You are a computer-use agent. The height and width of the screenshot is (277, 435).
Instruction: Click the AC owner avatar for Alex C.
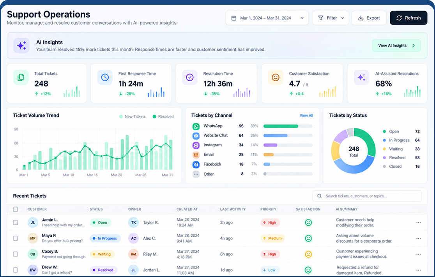click(133, 238)
